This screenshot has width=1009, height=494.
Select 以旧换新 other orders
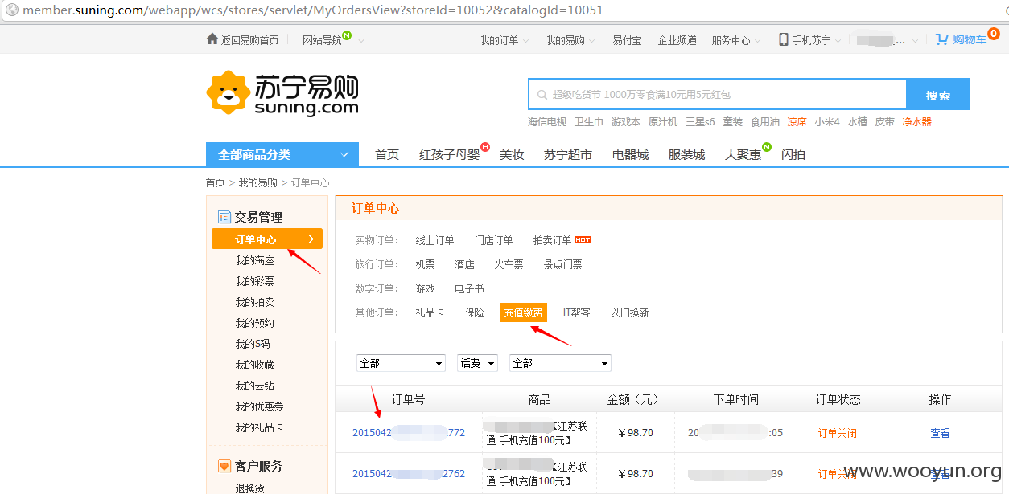coord(629,312)
